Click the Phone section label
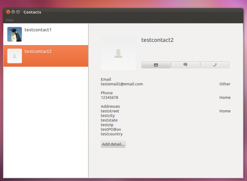 107,93
